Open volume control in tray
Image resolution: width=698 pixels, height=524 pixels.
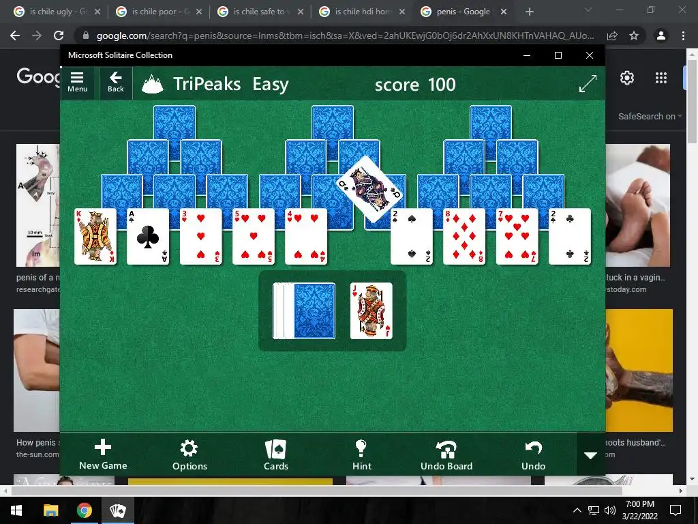click(610, 510)
